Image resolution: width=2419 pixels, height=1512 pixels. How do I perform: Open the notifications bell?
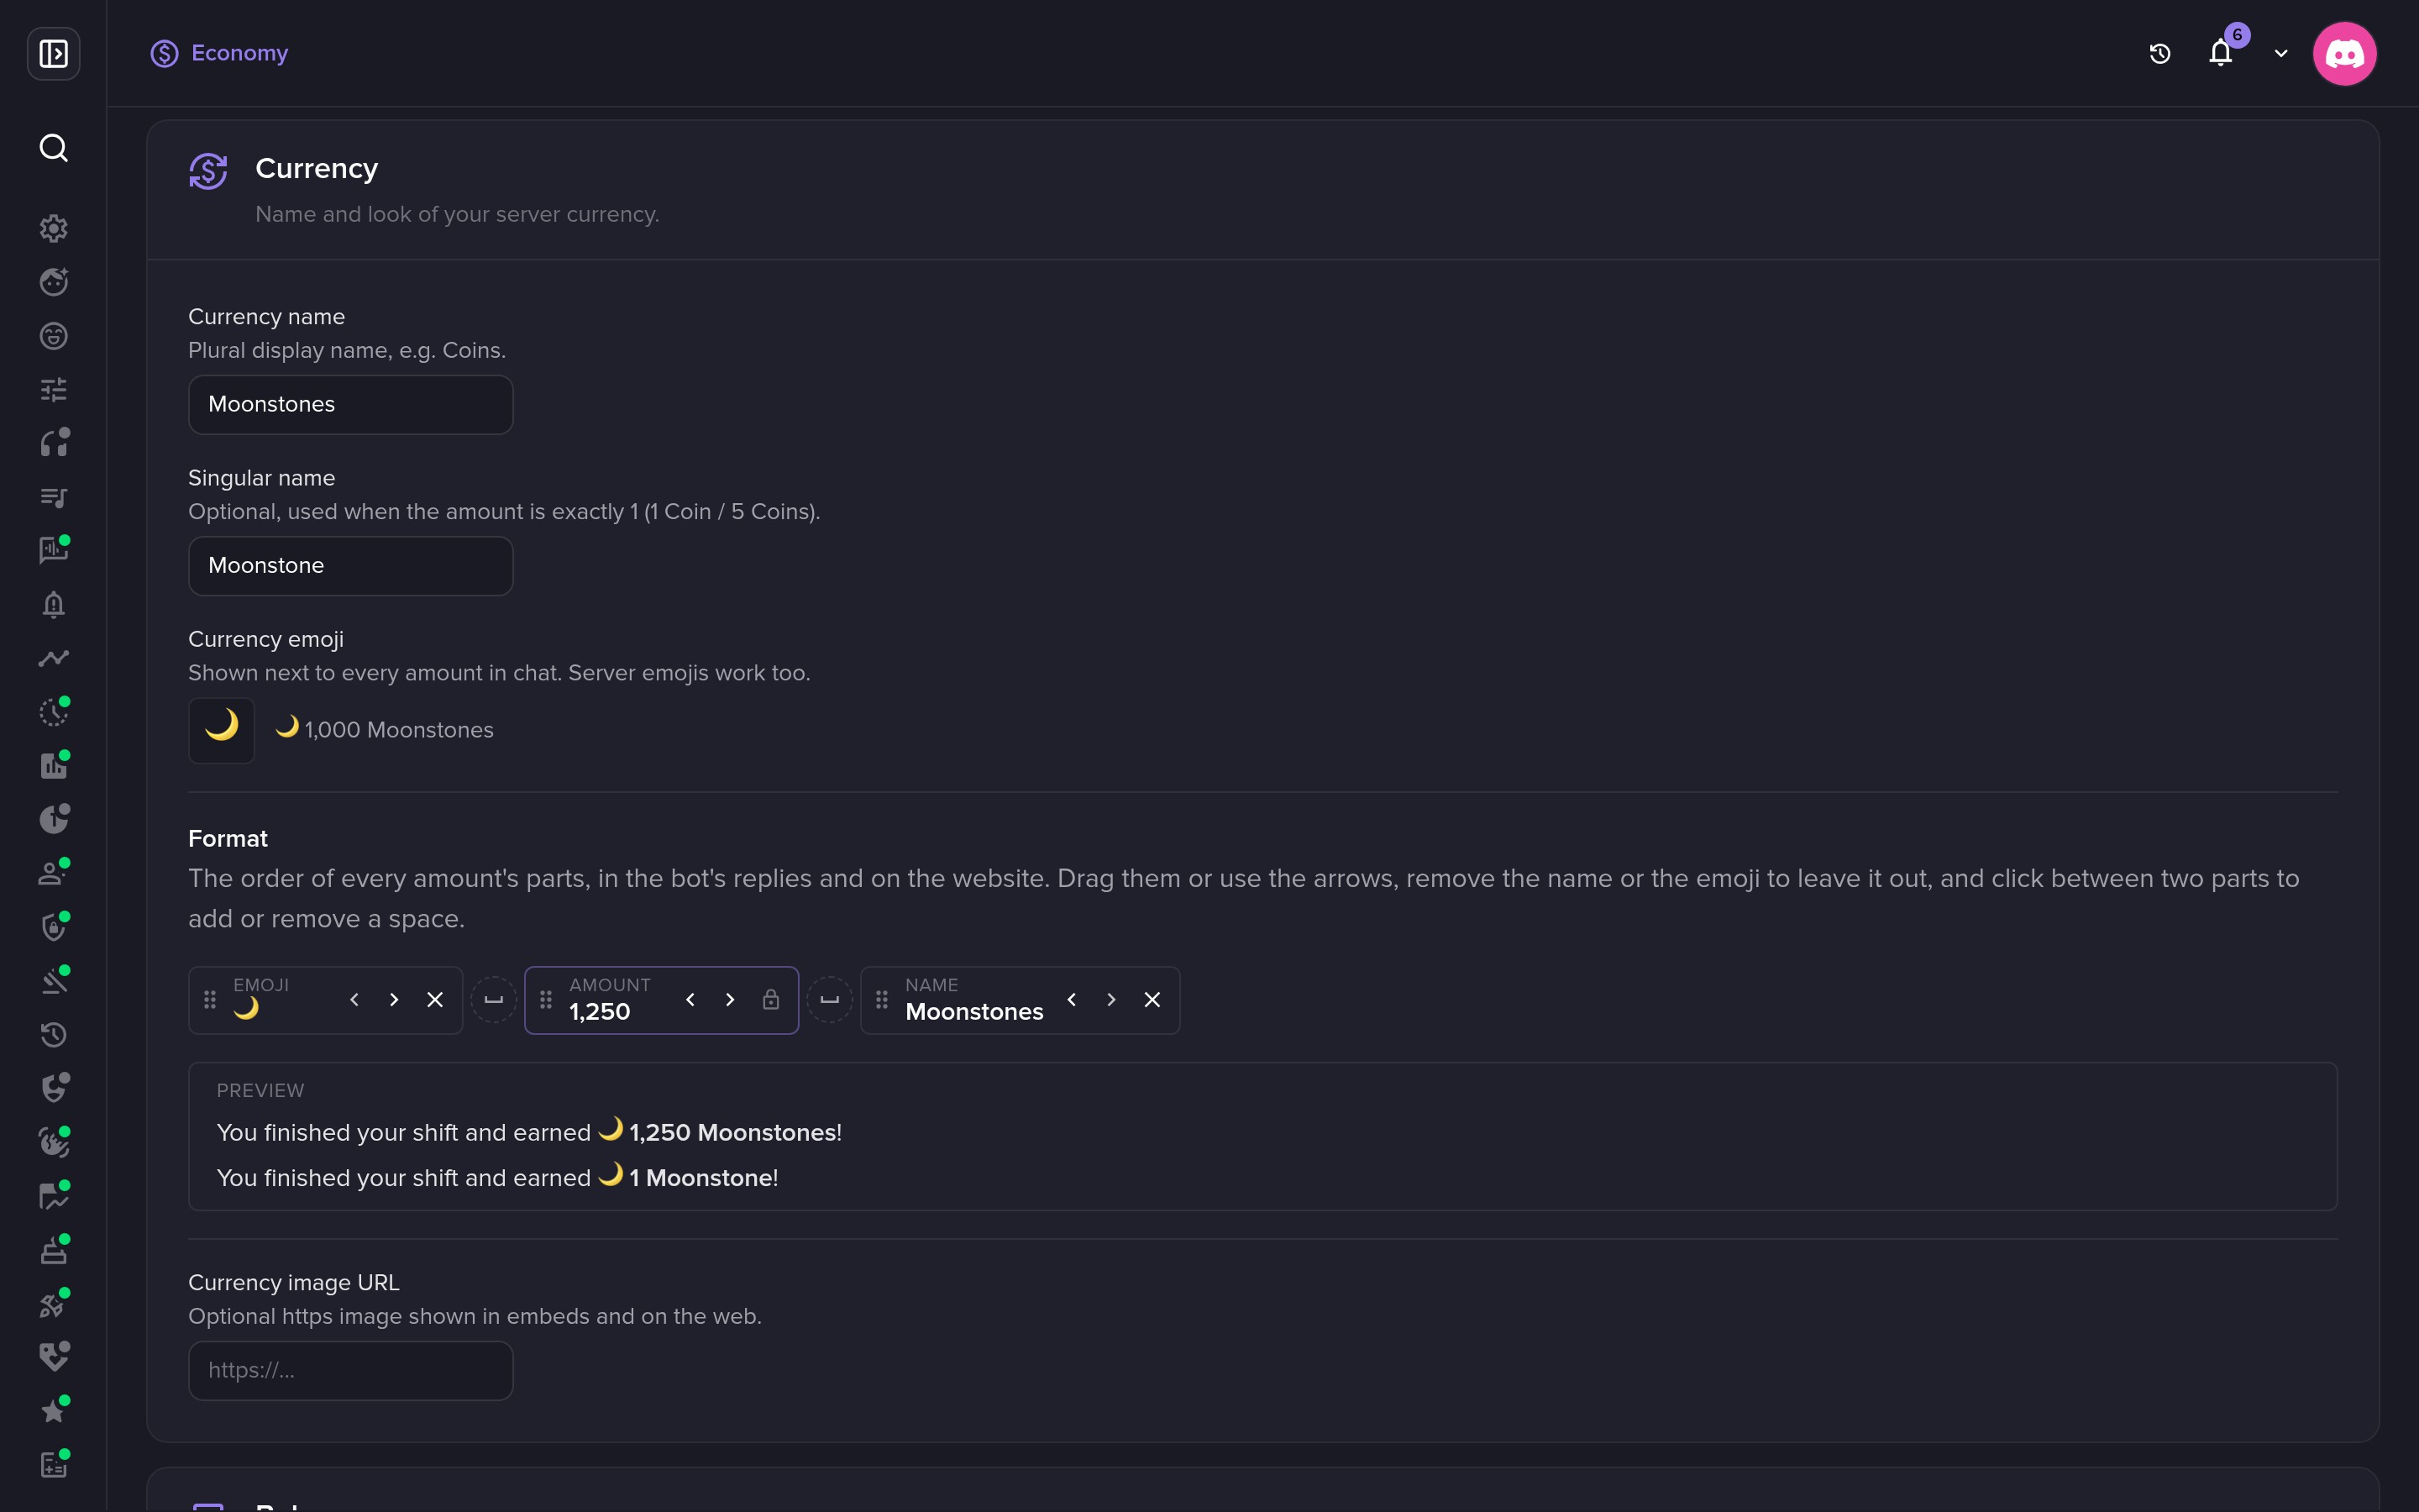tap(2220, 53)
